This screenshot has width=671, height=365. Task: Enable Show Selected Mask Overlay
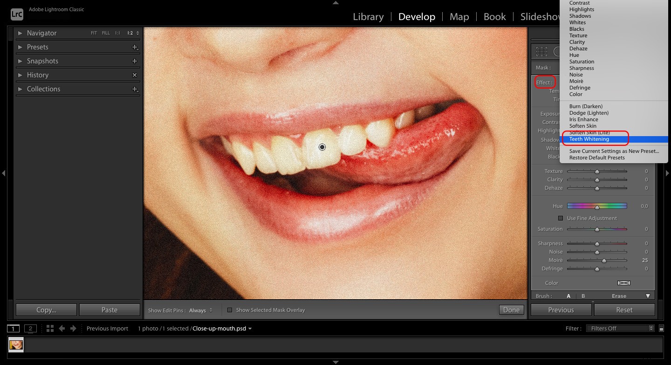tap(230, 310)
